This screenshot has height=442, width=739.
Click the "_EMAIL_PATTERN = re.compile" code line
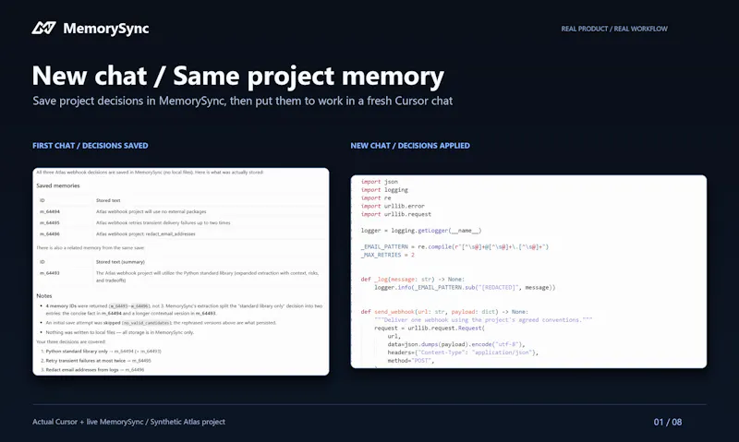(x=454, y=246)
